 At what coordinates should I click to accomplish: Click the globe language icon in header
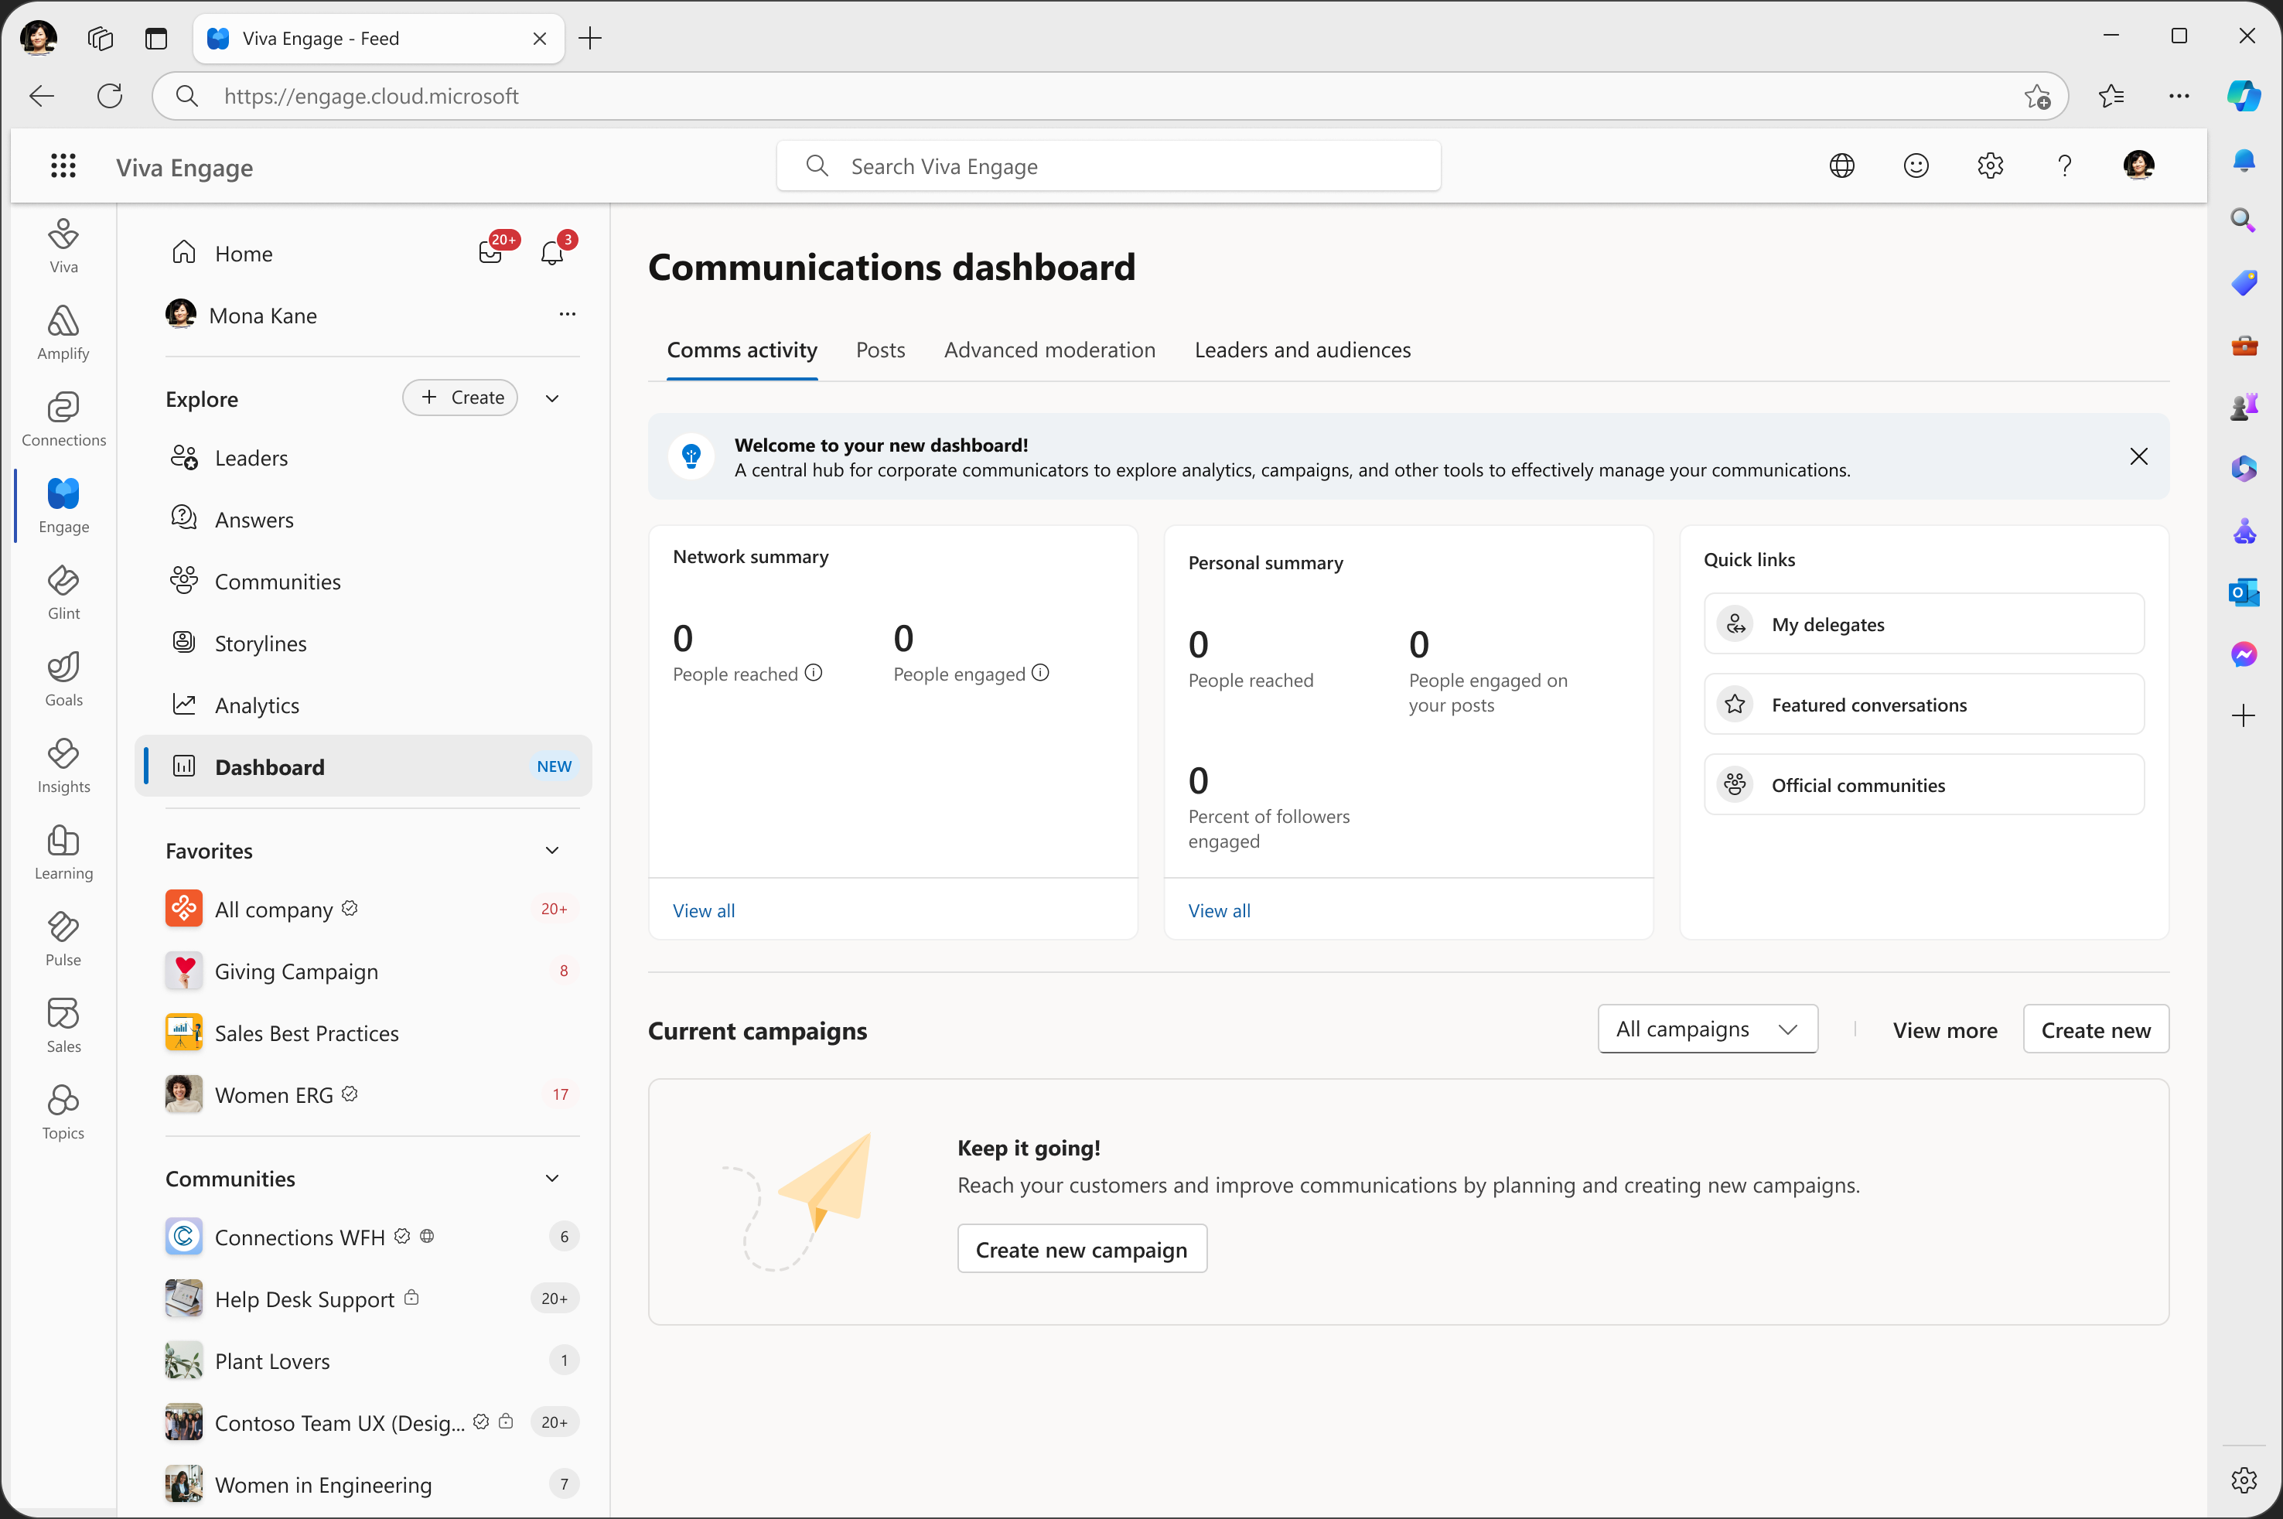[1841, 166]
